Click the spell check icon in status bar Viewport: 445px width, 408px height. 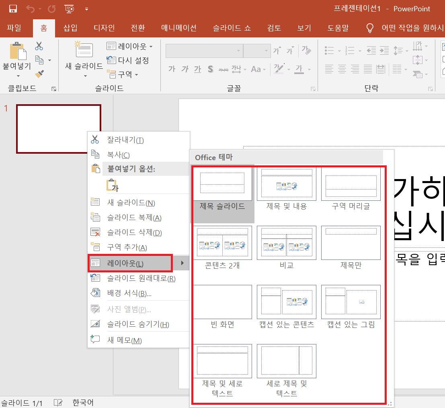click(58, 402)
